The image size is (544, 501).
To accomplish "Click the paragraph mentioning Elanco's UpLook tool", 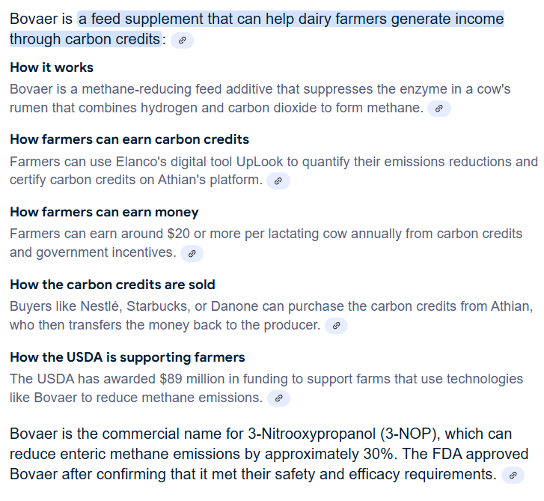I will point(273,171).
